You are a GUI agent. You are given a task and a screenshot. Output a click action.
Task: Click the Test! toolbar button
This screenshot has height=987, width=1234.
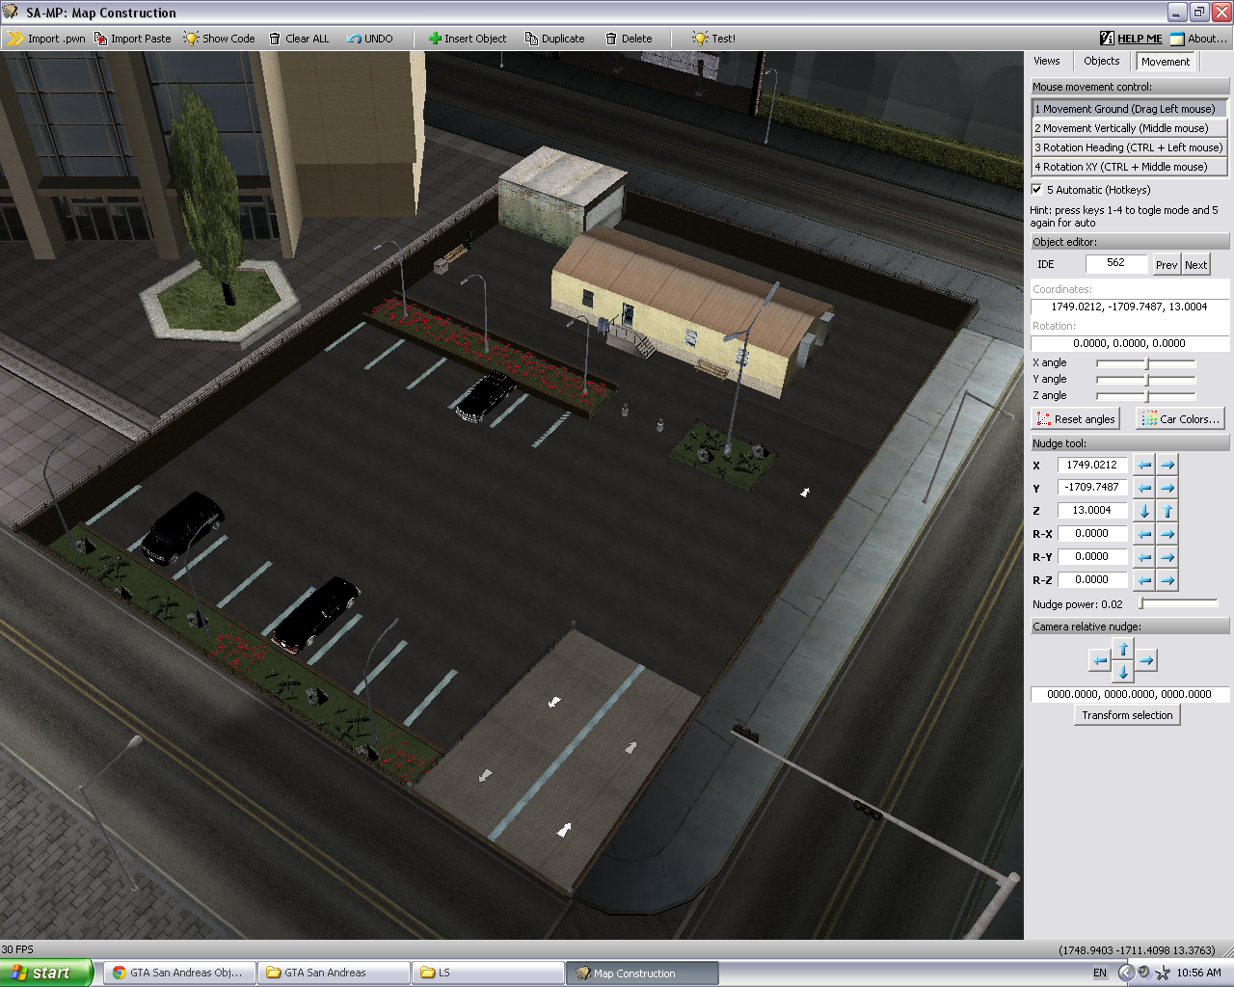click(713, 39)
